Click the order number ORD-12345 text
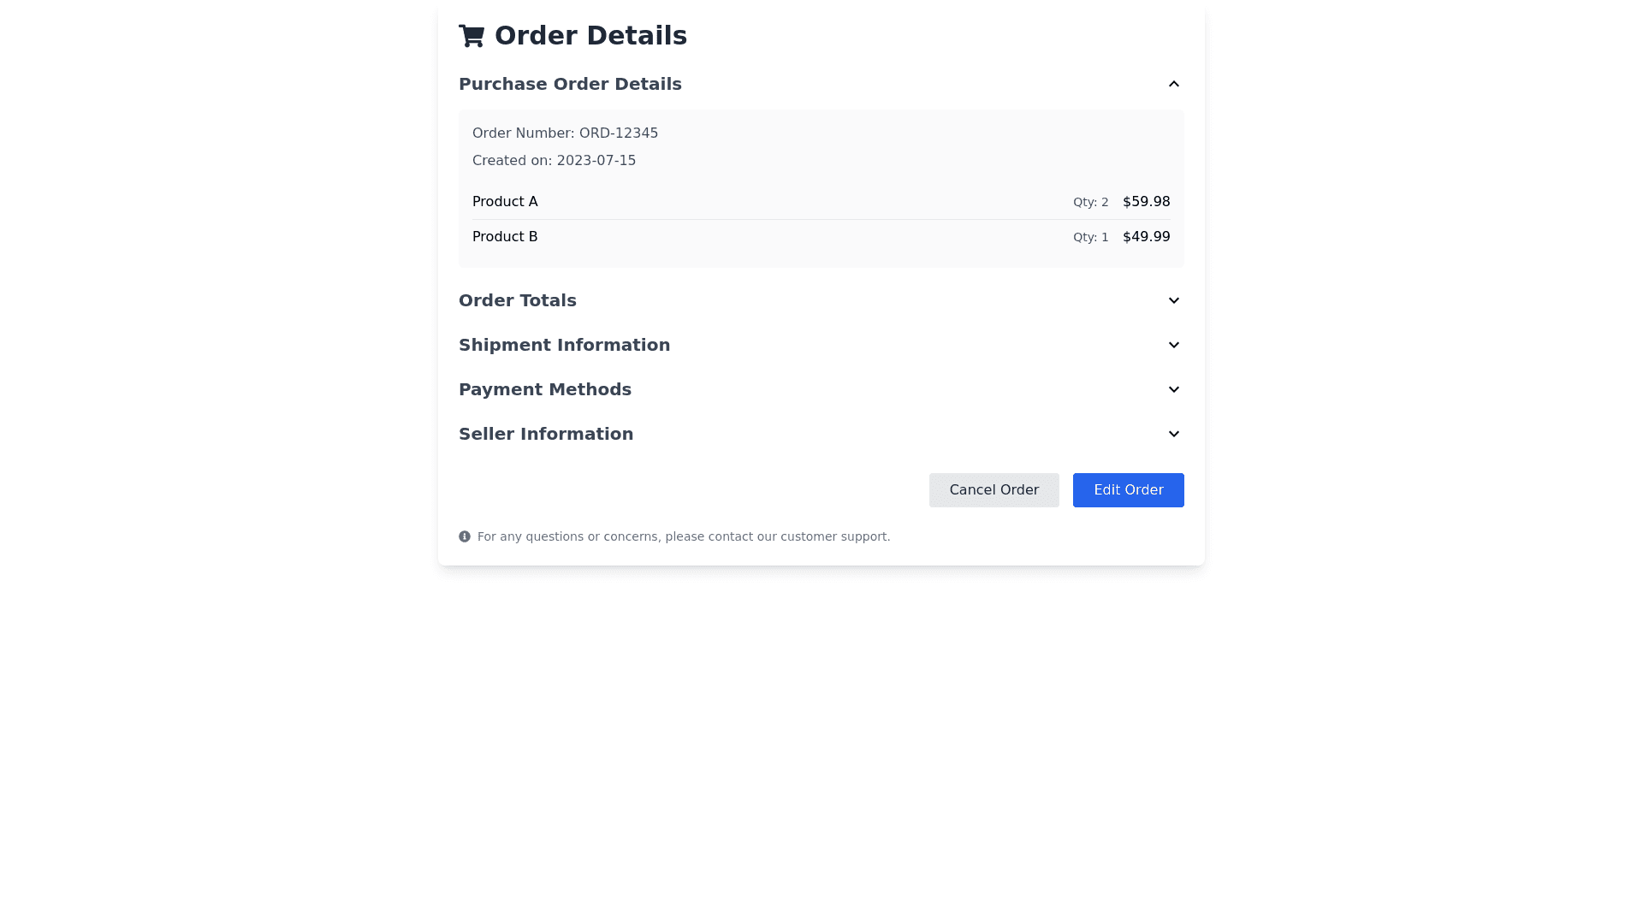This screenshot has width=1643, height=924. pyautogui.click(x=565, y=133)
